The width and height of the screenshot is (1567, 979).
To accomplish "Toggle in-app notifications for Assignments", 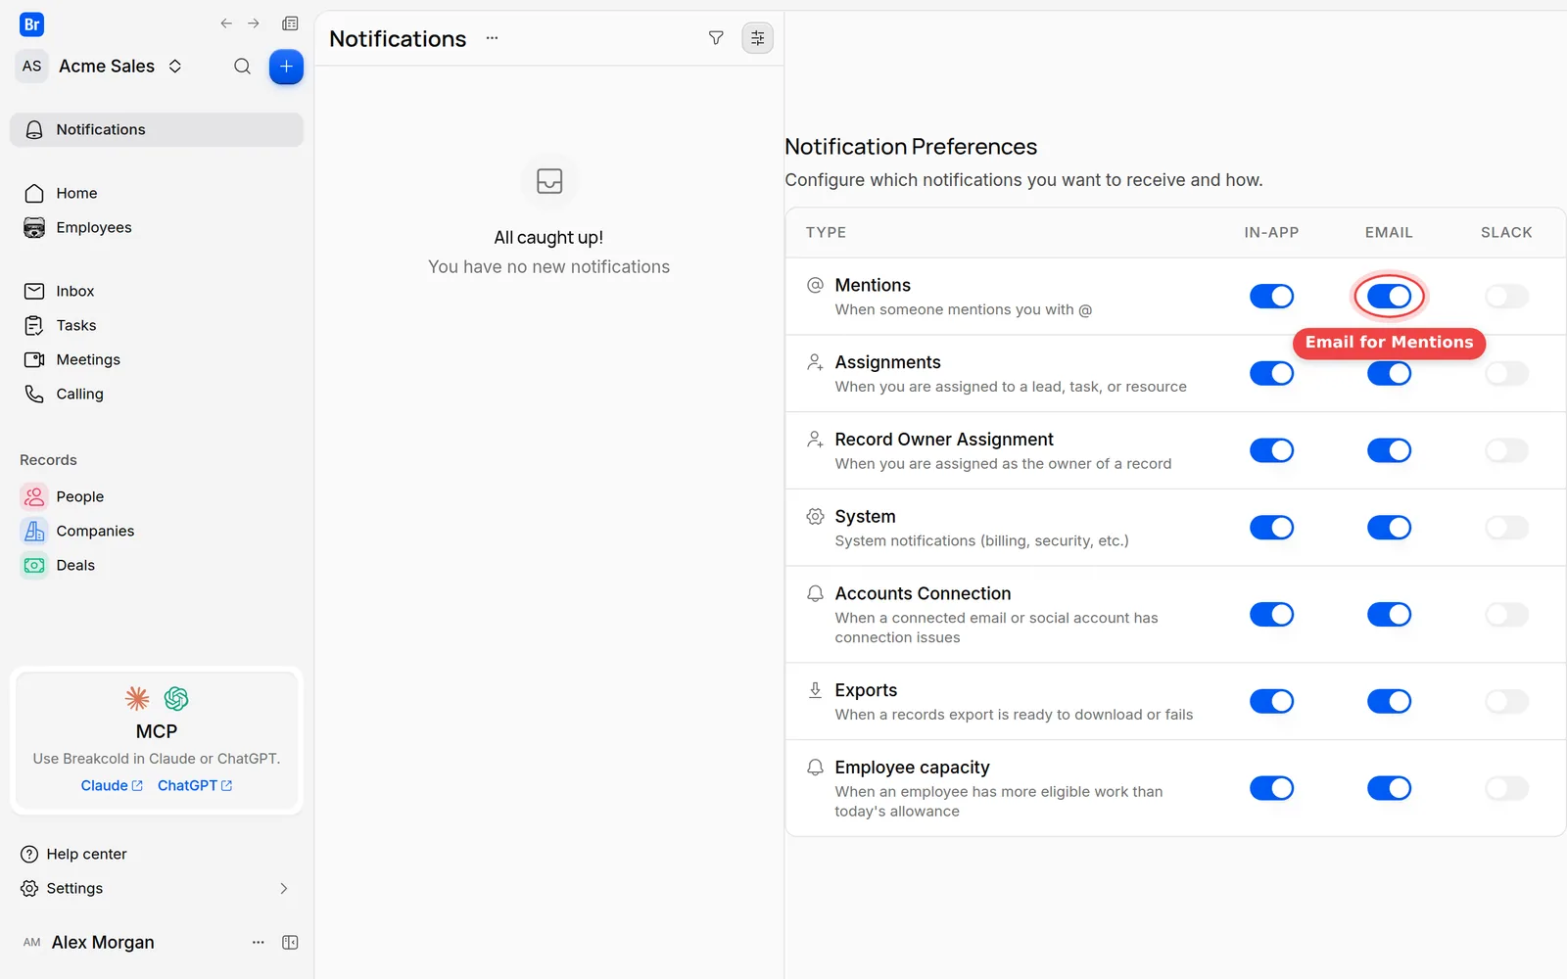I will 1271,374.
